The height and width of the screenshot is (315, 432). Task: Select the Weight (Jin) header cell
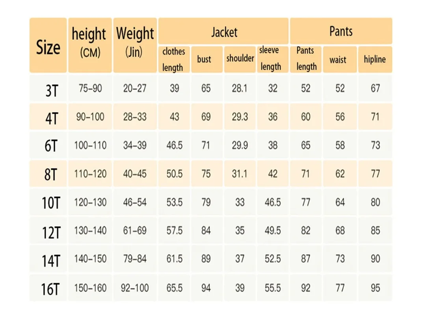(135, 43)
